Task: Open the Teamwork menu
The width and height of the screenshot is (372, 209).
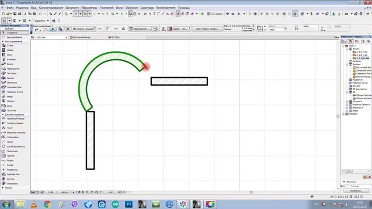Action: [x=106, y=8]
